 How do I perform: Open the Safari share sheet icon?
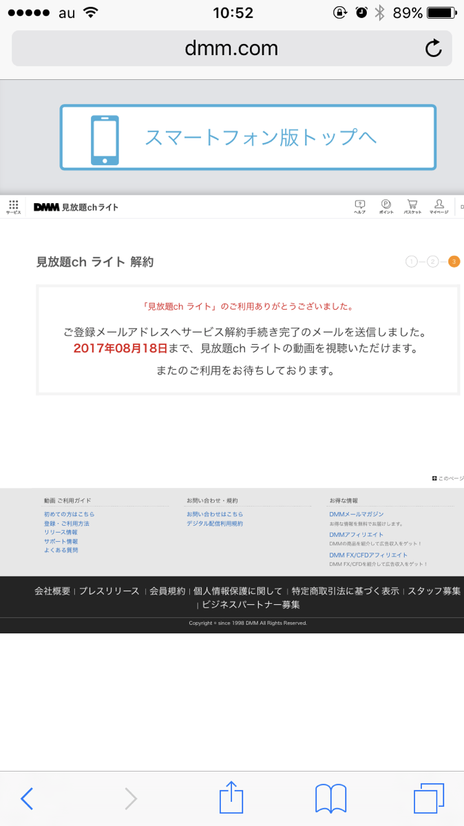pyautogui.click(x=231, y=796)
